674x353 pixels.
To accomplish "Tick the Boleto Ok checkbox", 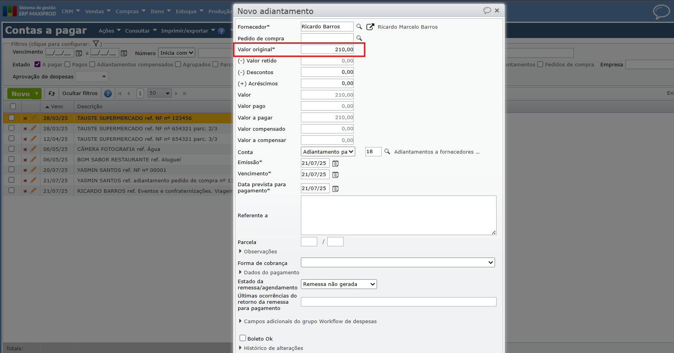I will coord(243,338).
